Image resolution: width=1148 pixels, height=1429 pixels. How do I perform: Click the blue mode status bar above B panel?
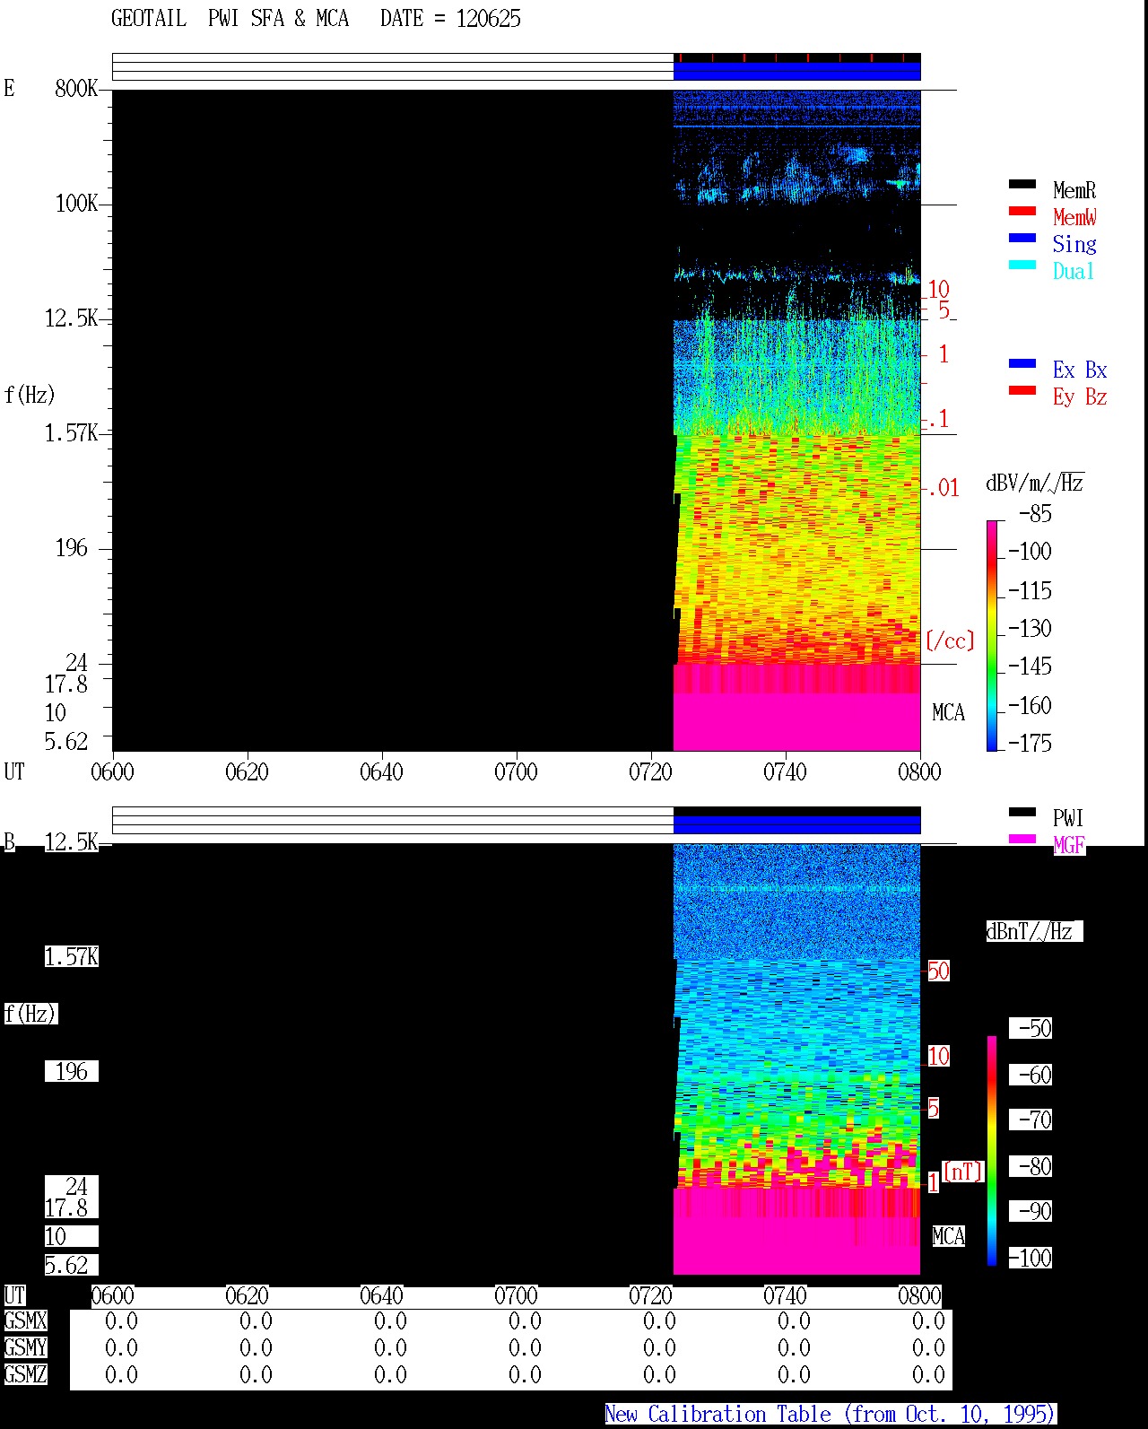coord(796,823)
